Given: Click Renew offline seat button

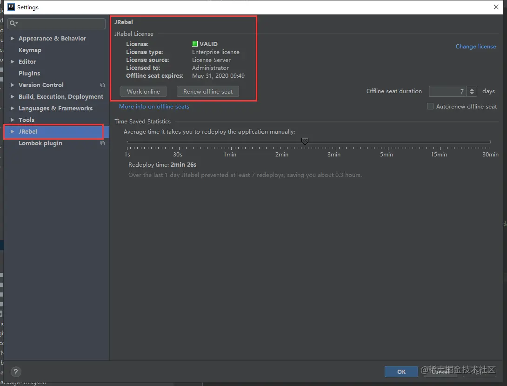Looking at the screenshot, I should click(x=208, y=92).
